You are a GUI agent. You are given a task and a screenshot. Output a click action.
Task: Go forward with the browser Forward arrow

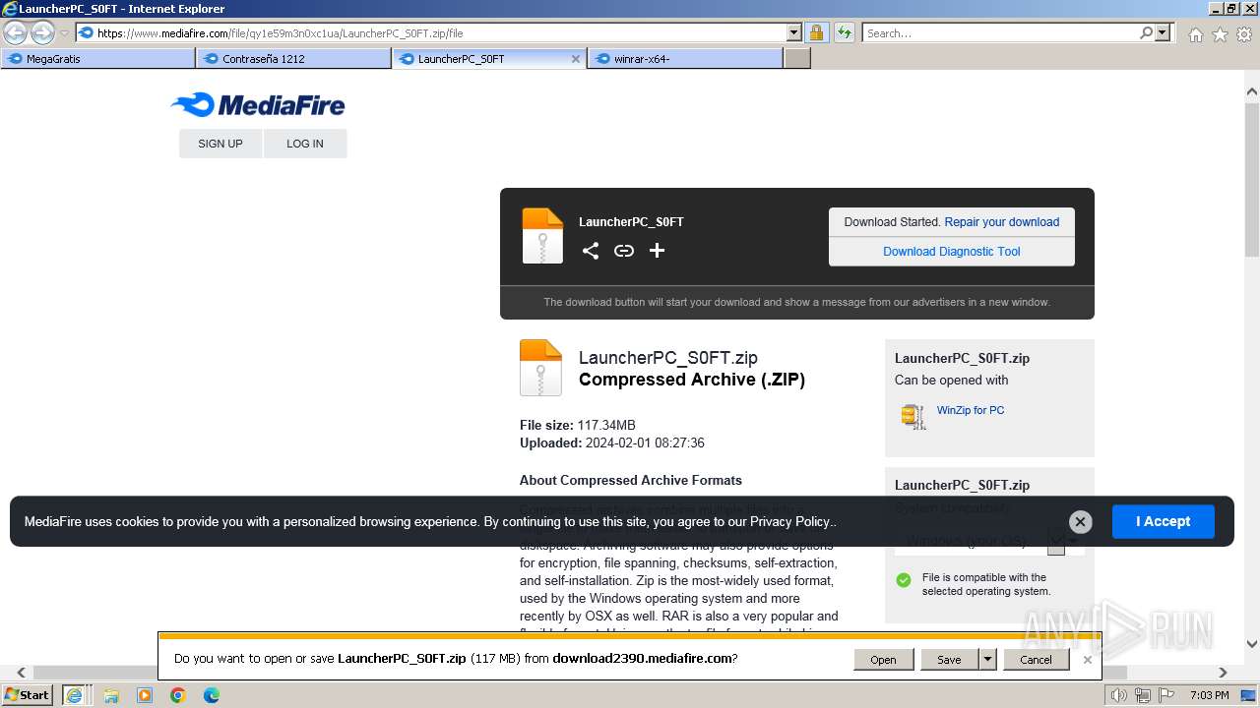click(42, 33)
